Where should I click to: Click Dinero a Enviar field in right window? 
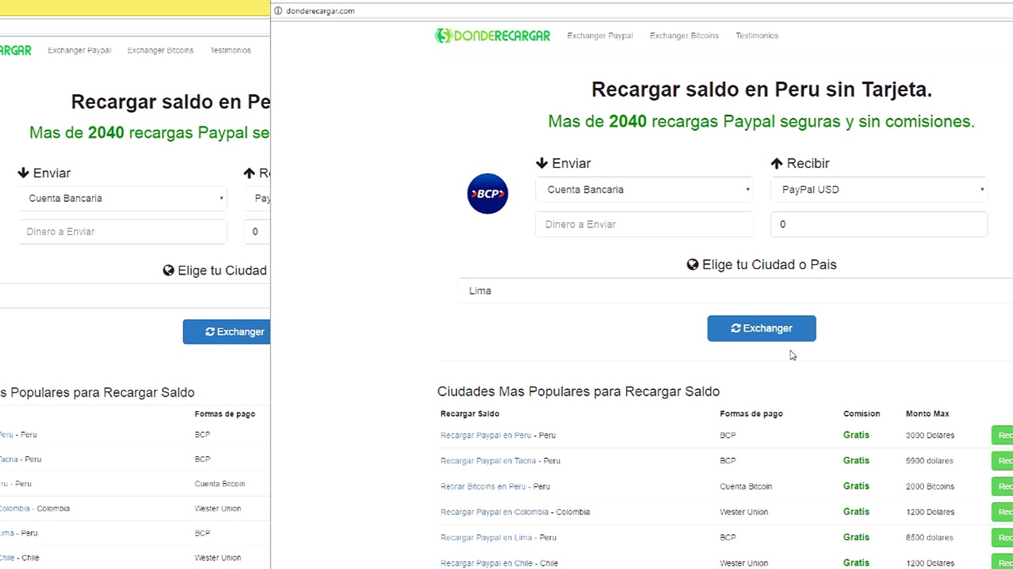[x=644, y=224]
